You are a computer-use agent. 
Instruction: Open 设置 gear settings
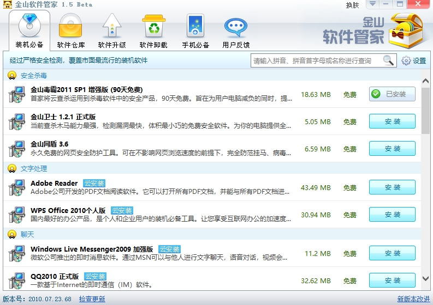(414, 60)
